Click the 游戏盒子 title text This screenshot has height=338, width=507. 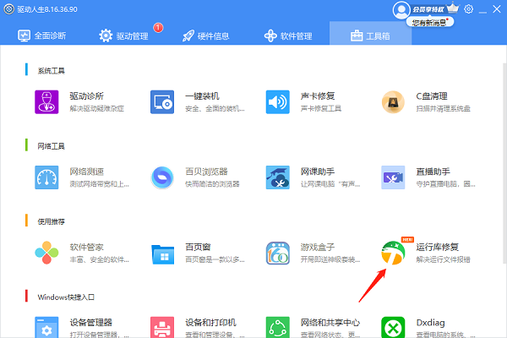tap(318, 247)
